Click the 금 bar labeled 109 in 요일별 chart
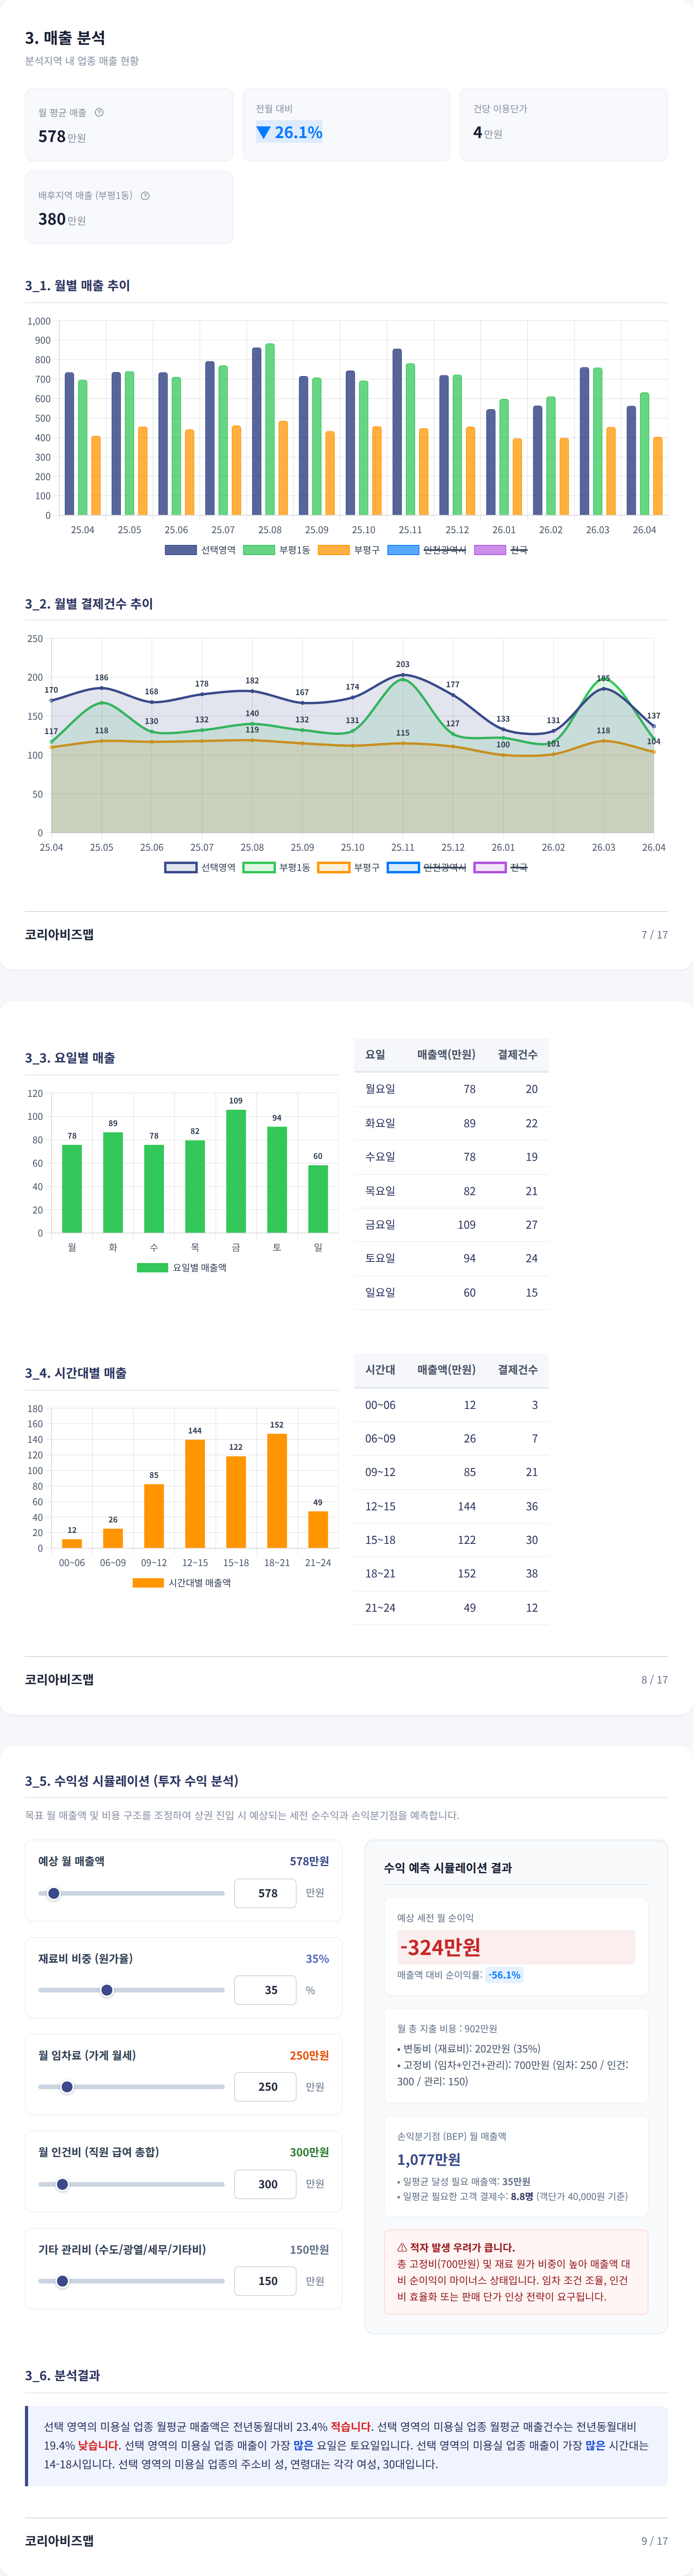 pos(236,1171)
